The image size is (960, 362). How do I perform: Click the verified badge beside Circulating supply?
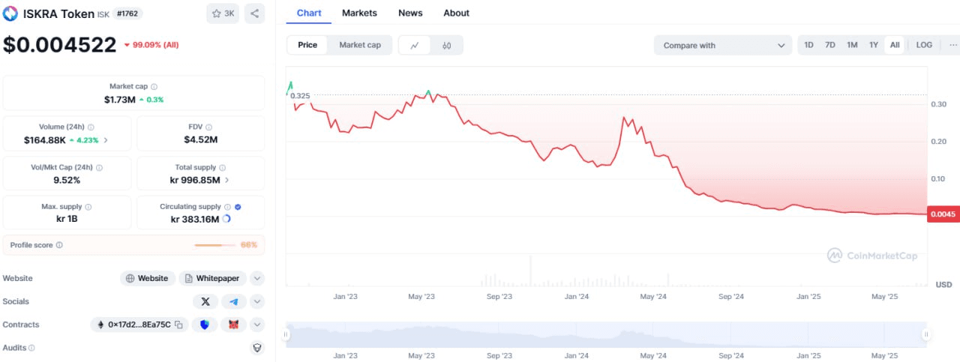(238, 207)
